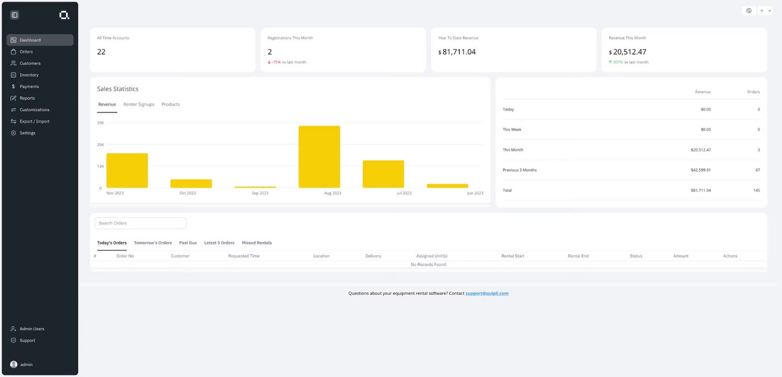The image size is (782, 377).
Task: Click the Sales Statistics heading
Action: pos(118,89)
